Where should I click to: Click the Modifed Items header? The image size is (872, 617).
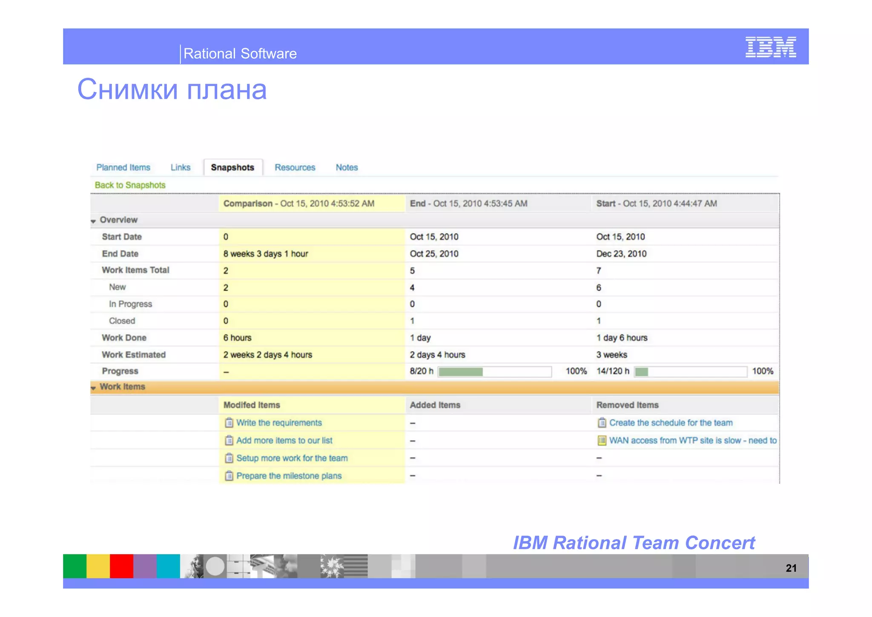312,405
